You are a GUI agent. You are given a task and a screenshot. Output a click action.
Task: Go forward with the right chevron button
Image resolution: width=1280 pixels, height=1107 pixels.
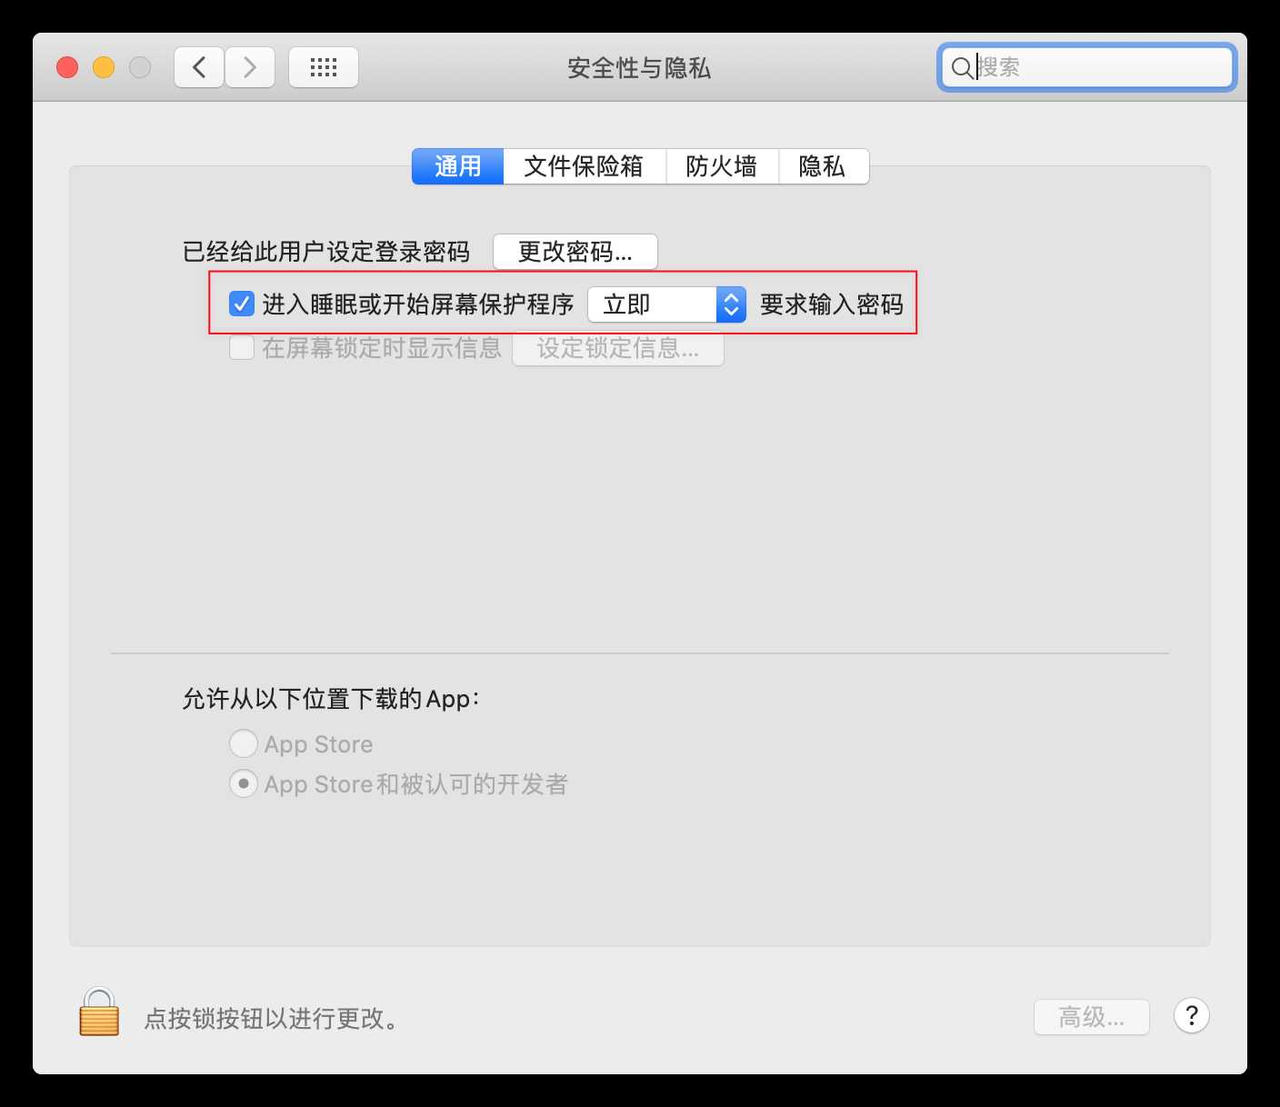(250, 67)
